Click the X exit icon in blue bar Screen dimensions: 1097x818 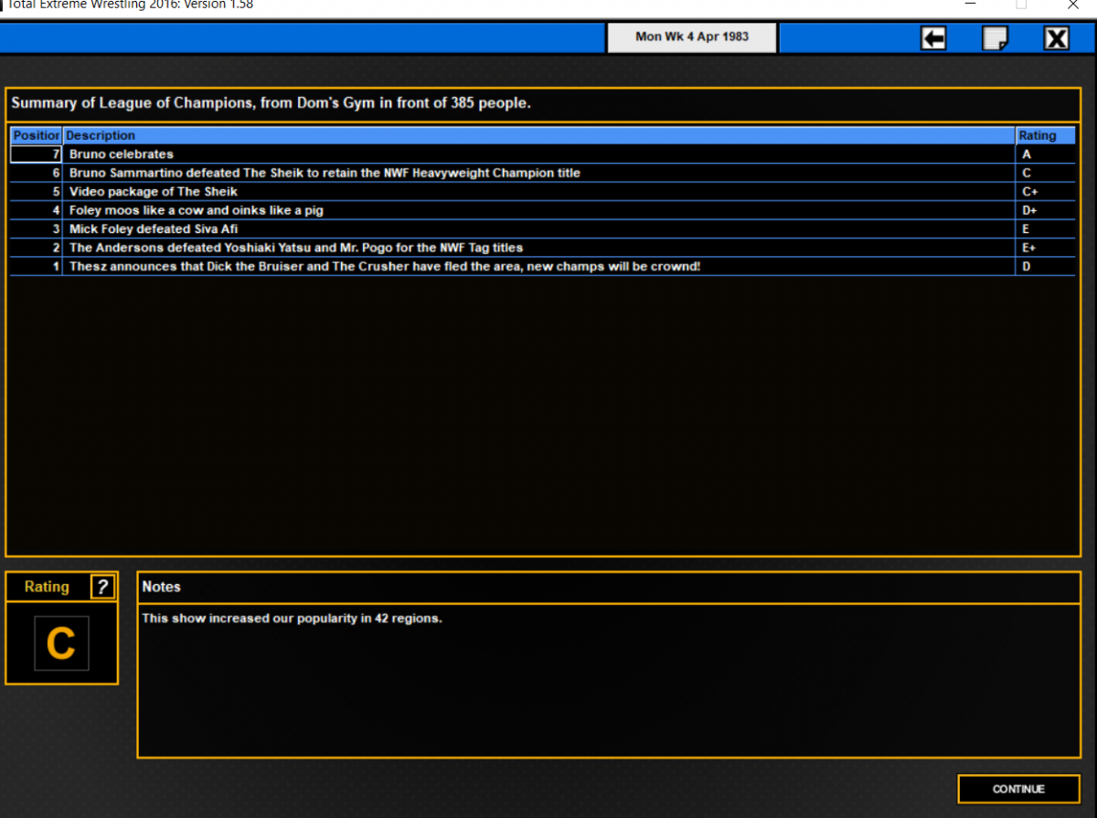pos(1057,38)
